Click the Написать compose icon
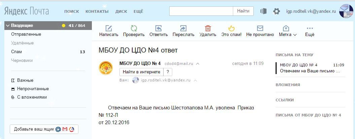Image resolution: width=355 pixels, height=139 pixels. point(109,29)
